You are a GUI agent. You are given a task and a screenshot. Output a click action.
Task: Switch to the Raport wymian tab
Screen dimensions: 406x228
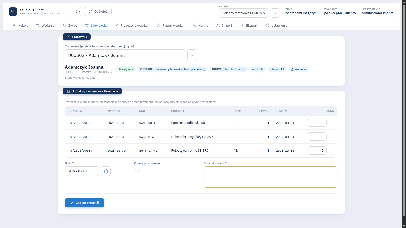pyautogui.click(x=171, y=26)
